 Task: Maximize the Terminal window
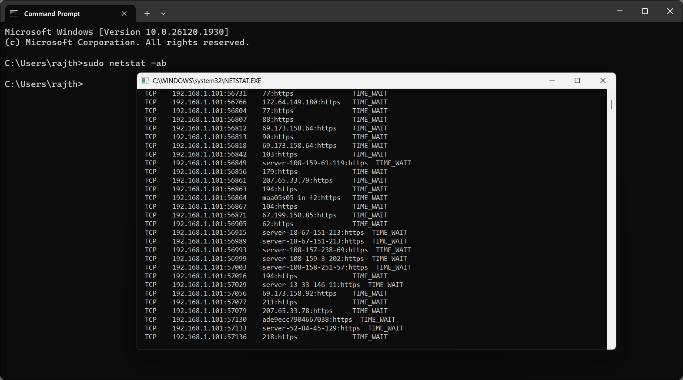click(x=645, y=11)
